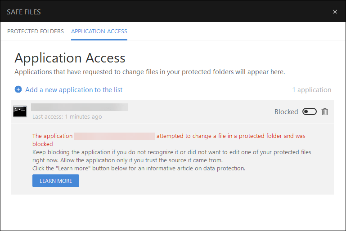Click the blurred application name in the red warning
The width and height of the screenshot is (346, 231).
coord(115,136)
